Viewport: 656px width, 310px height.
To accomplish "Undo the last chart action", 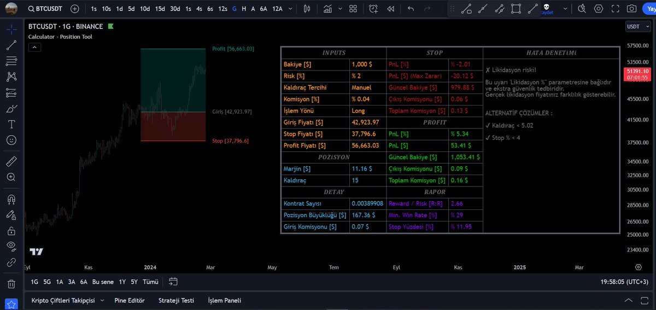I will (x=411, y=9).
